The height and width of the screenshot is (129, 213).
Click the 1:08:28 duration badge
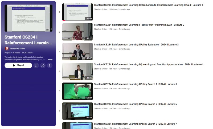click(88, 98)
